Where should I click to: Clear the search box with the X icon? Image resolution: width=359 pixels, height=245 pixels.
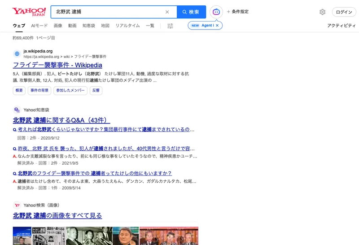coord(167,12)
